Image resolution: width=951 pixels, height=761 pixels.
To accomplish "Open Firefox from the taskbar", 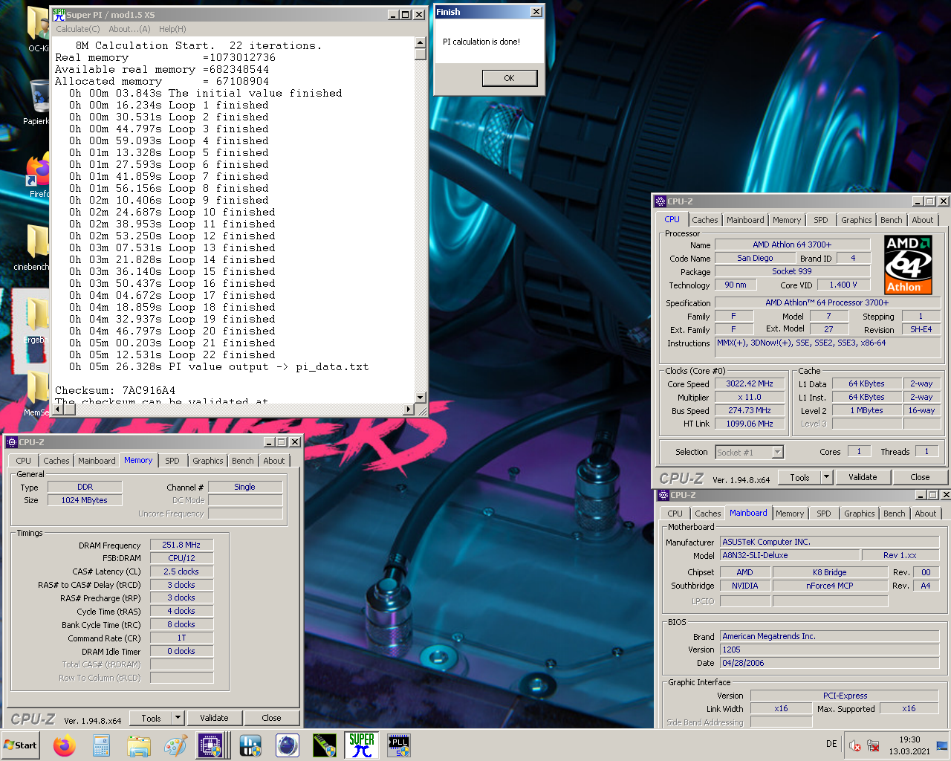I will click(65, 745).
